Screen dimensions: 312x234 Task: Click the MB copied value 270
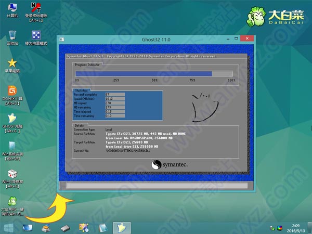[x=115, y=103]
